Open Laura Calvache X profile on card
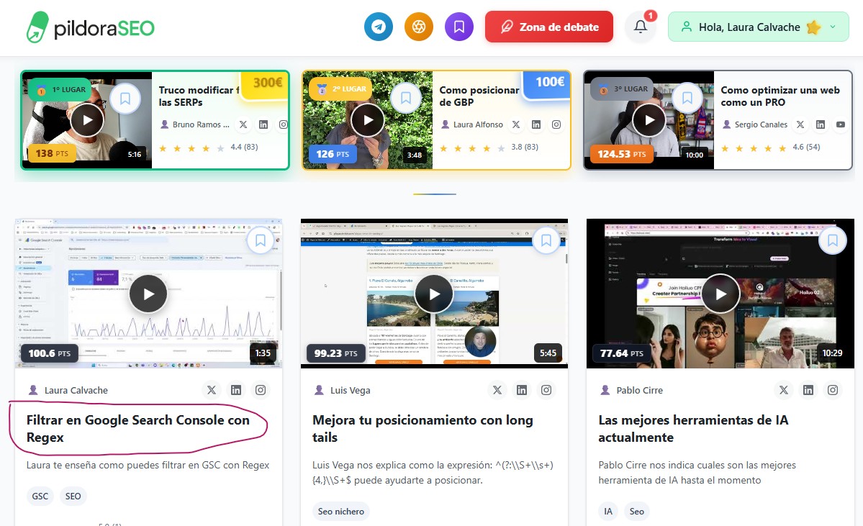This screenshot has height=526, width=863. pos(212,390)
